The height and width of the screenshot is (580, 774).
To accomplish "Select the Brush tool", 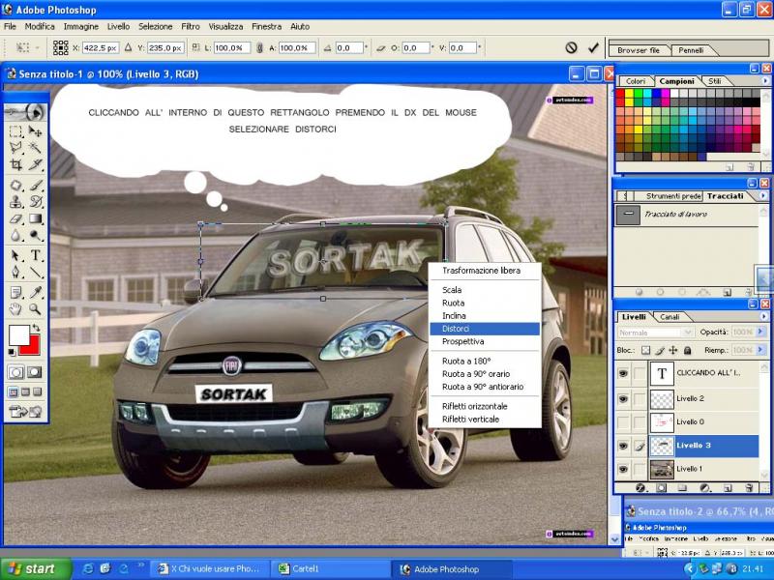I will pyautogui.click(x=35, y=186).
